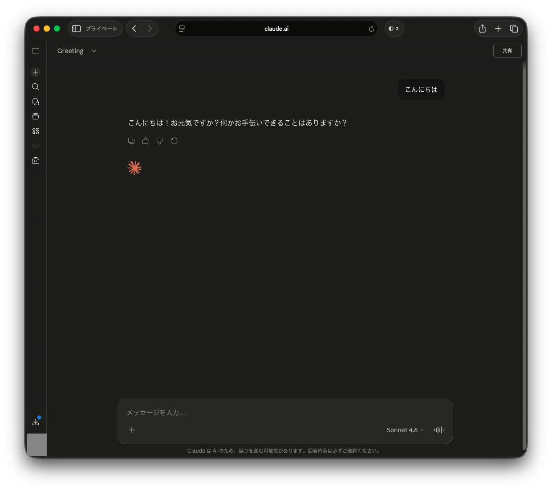Toggle Safari sidebar next to プライベート
The width and height of the screenshot is (552, 491).
(x=77, y=29)
